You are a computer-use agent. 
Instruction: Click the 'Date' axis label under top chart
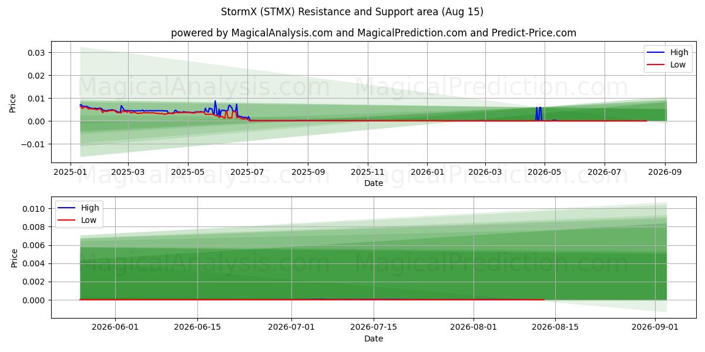[x=374, y=183]
